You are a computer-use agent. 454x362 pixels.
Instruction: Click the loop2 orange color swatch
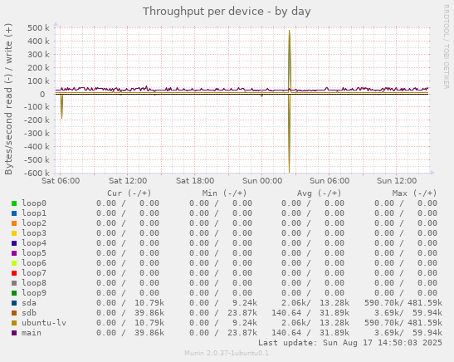[14, 223]
